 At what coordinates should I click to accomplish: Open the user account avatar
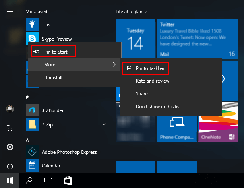tap(10, 109)
